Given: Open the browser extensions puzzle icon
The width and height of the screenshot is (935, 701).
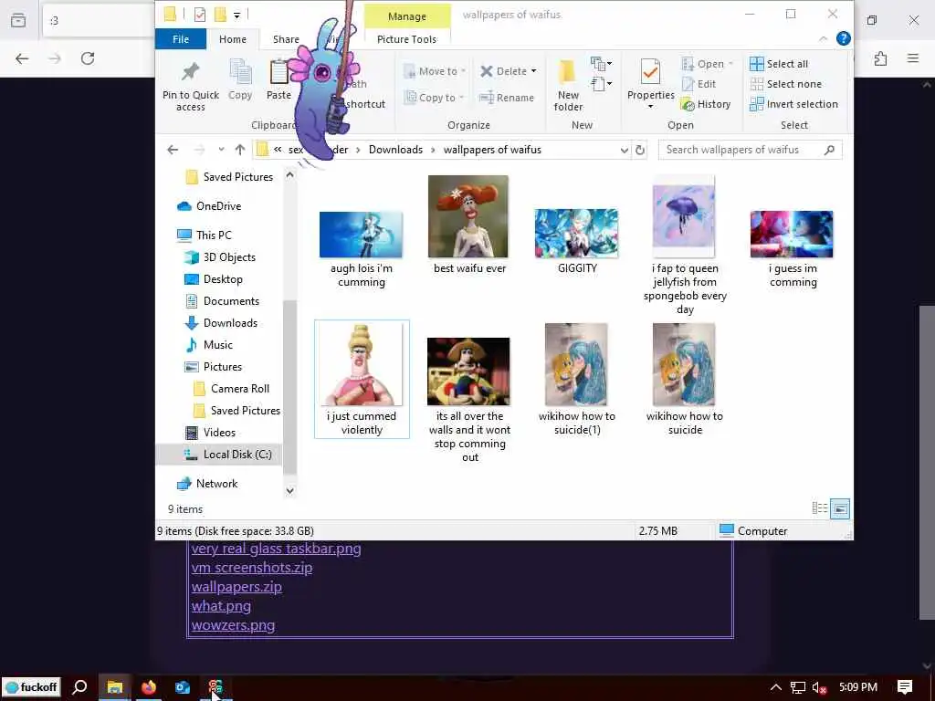Looking at the screenshot, I should (881, 58).
